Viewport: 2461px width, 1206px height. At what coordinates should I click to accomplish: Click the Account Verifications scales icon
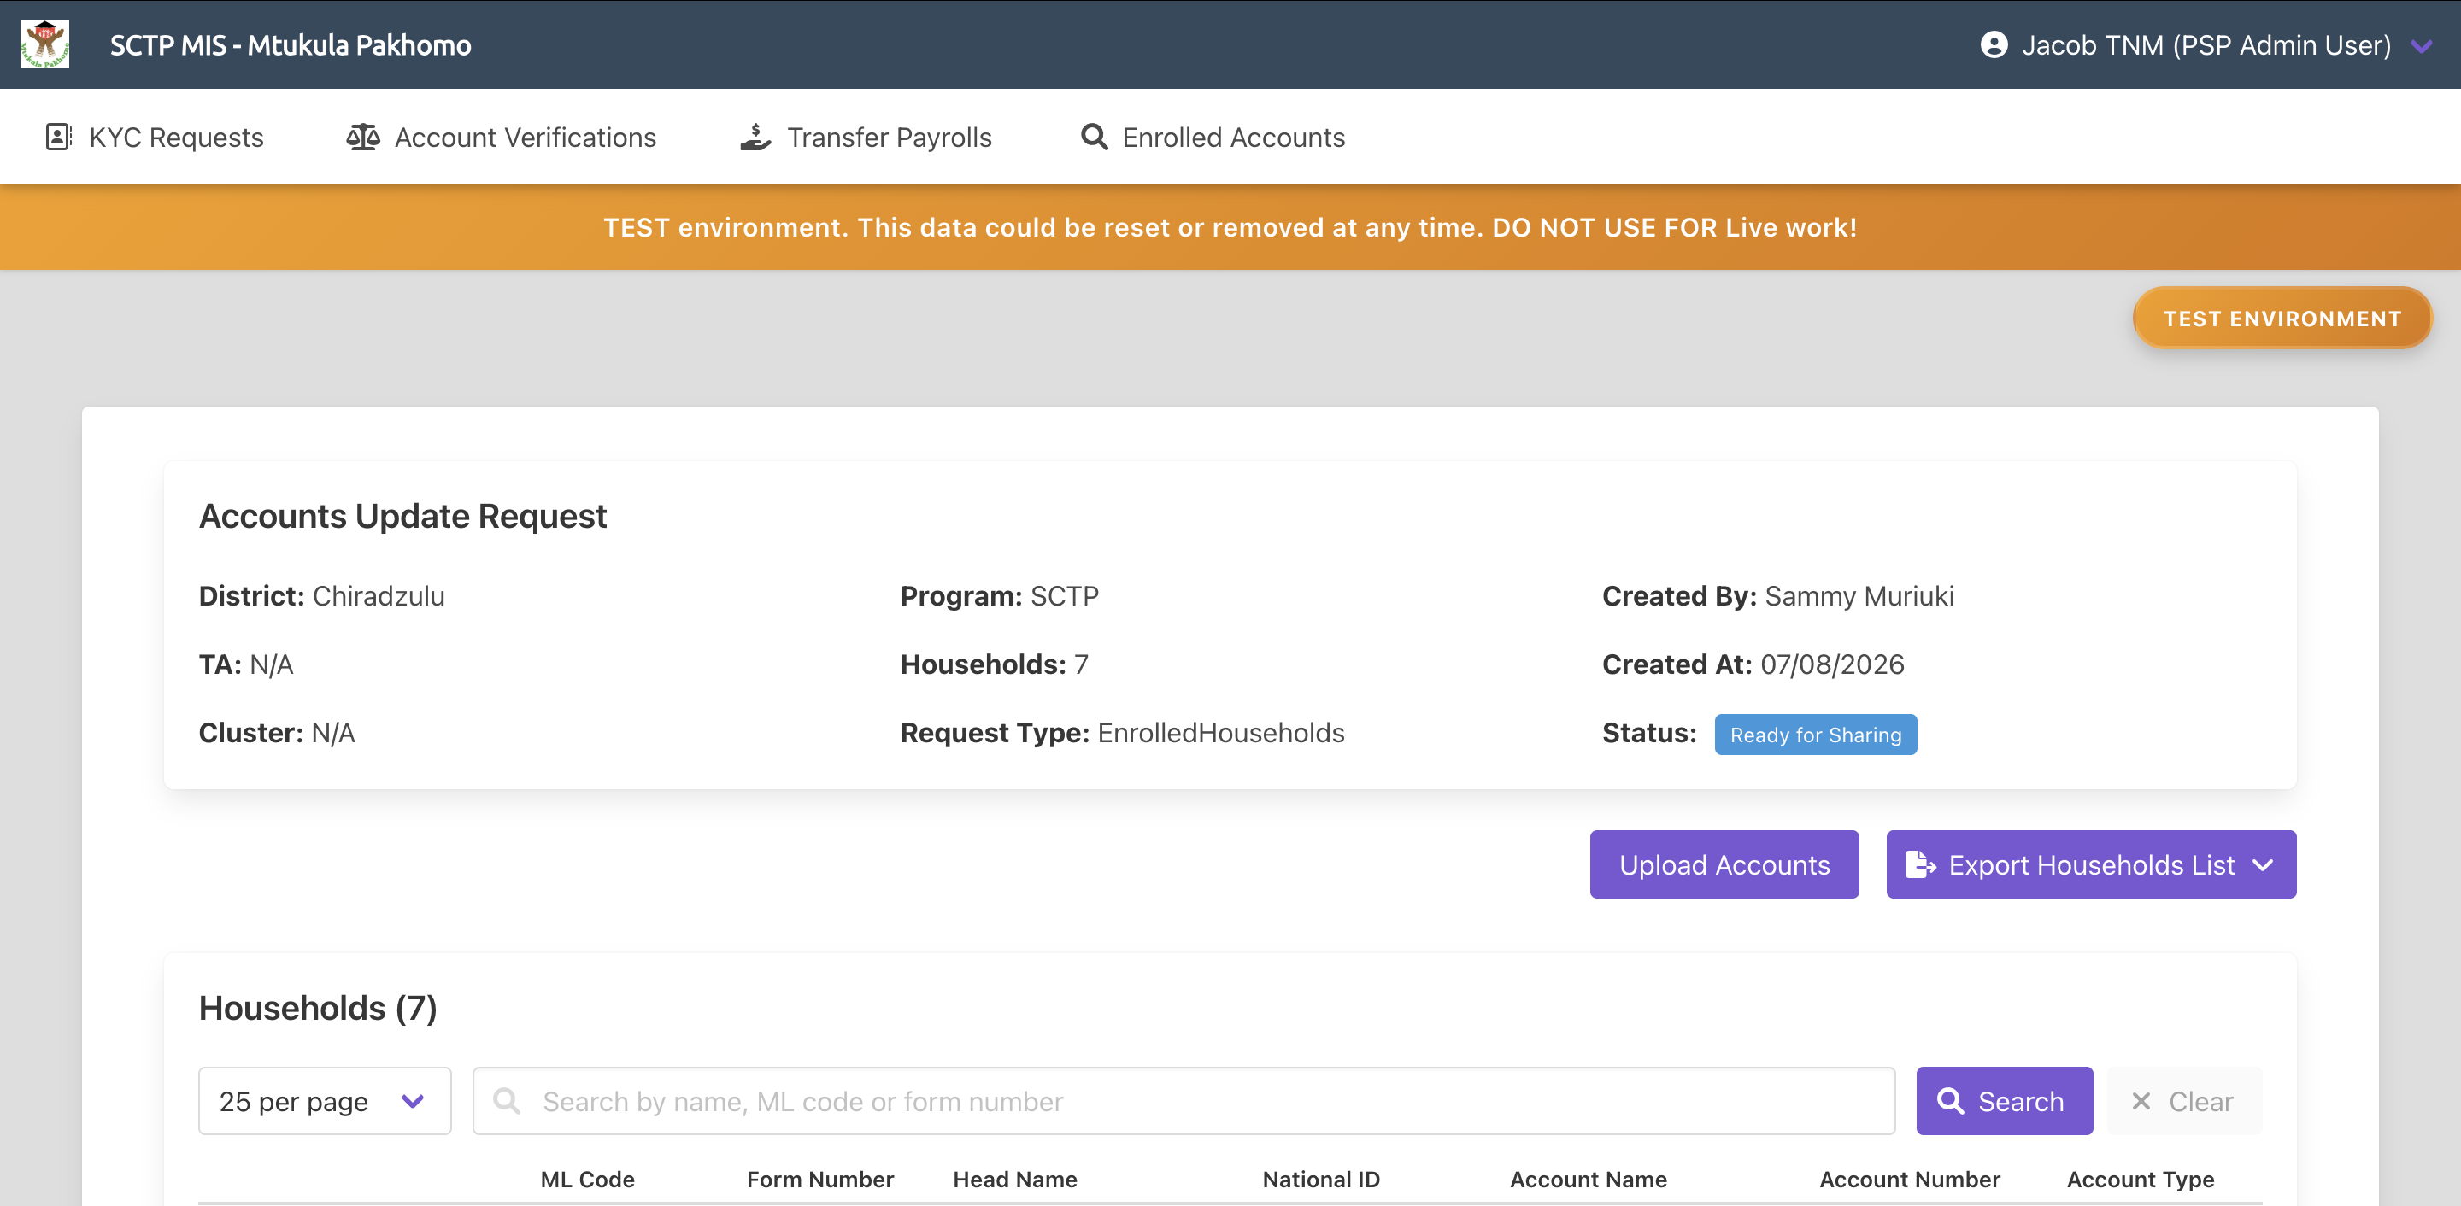click(363, 138)
